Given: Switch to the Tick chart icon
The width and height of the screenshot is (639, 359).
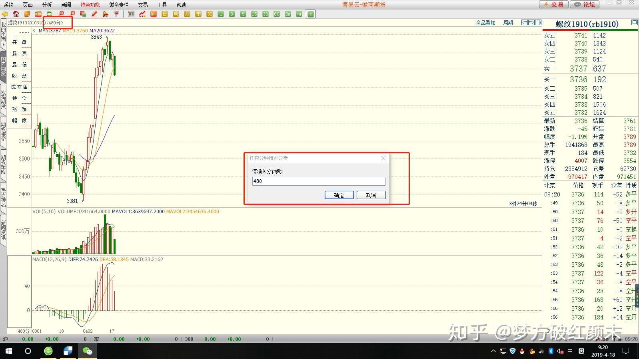Looking at the screenshot, I should [x=154, y=14].
